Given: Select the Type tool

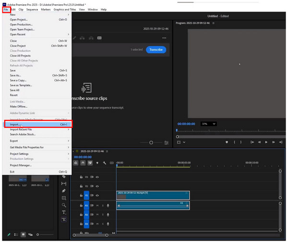Looking at the screenshot, I should (64, 212).
